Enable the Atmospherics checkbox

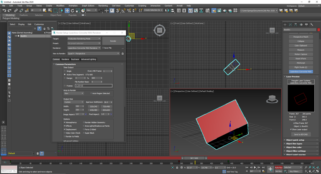tap(65, 123)
